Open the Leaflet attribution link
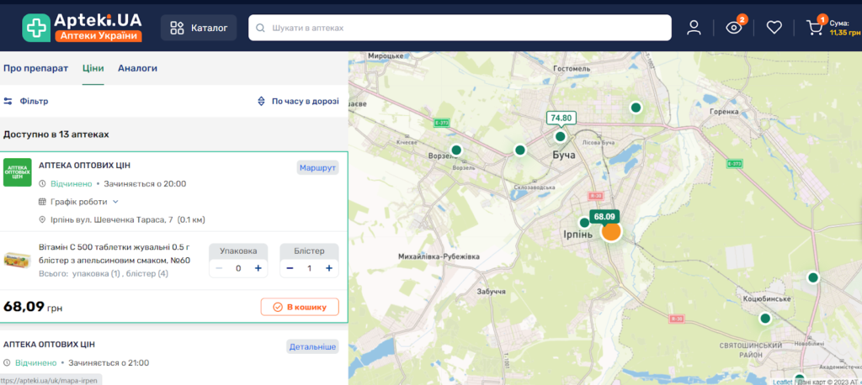862x385 pixels. pyautogui.click(x=782, y=382)
